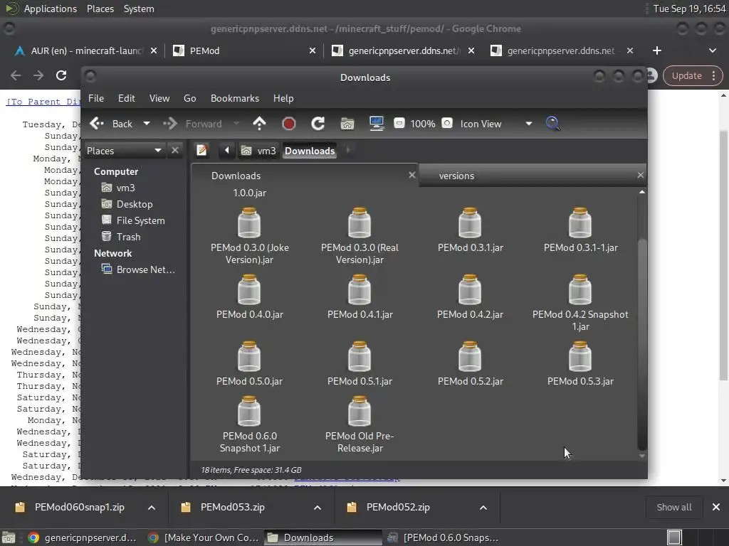Open the Applications panel menu

(x=51, y=9)
